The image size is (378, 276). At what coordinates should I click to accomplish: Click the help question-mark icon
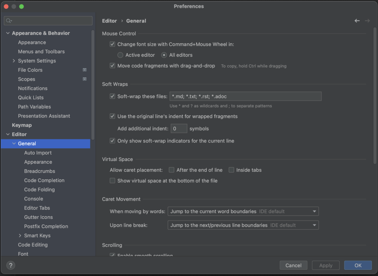10,265
